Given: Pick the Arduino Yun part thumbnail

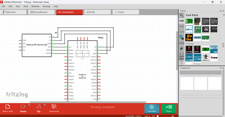Looking at the screenshot, I should click(x=214, y=50).
